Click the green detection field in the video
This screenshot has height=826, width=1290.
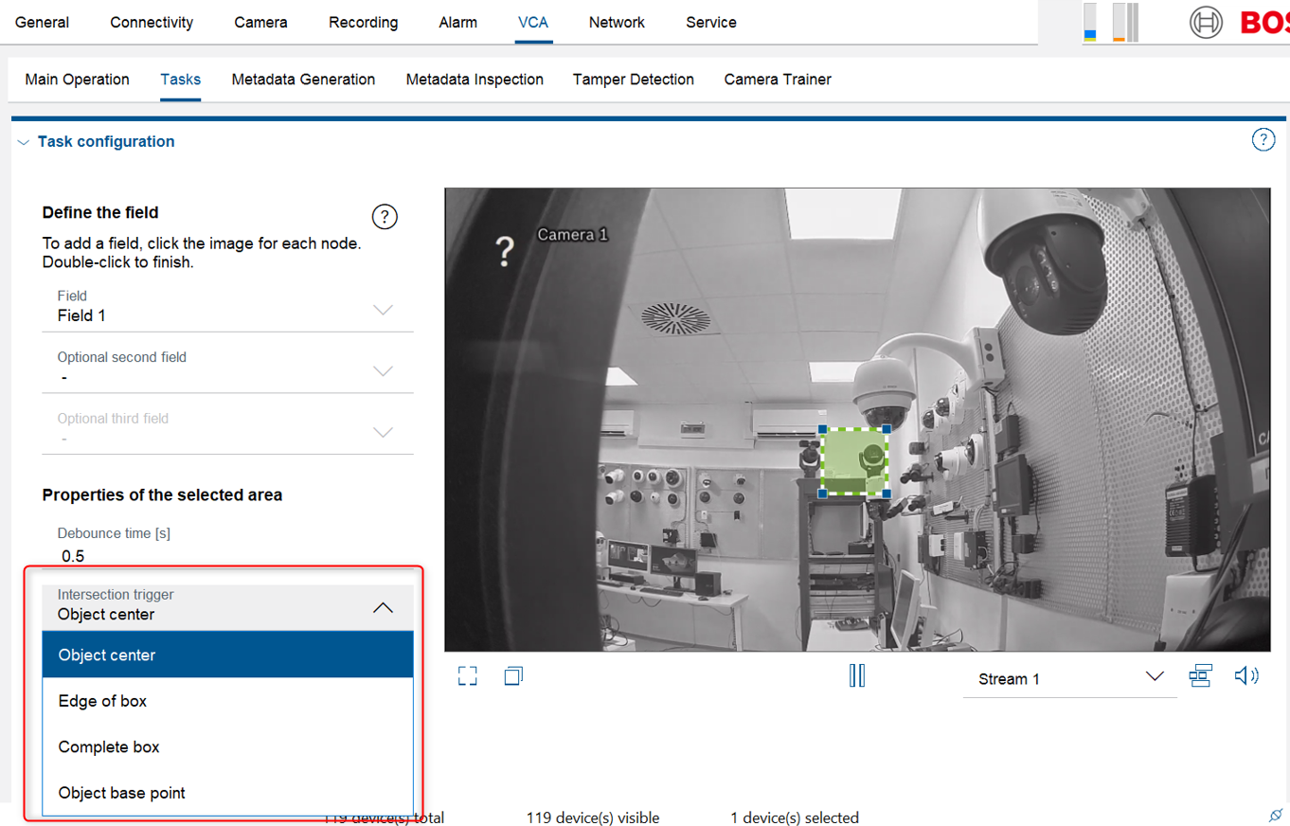pyautogui.click(x=853, y=462)
